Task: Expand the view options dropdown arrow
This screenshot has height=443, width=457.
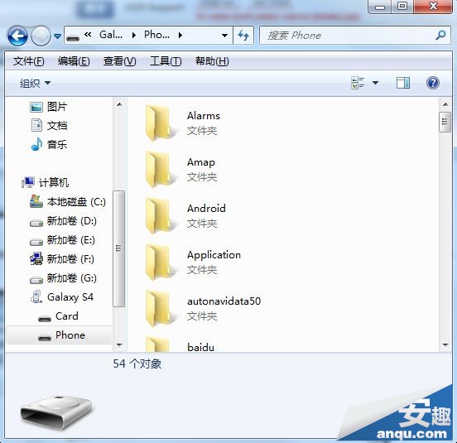Action: pyautogui.click(x=375, y=83)
